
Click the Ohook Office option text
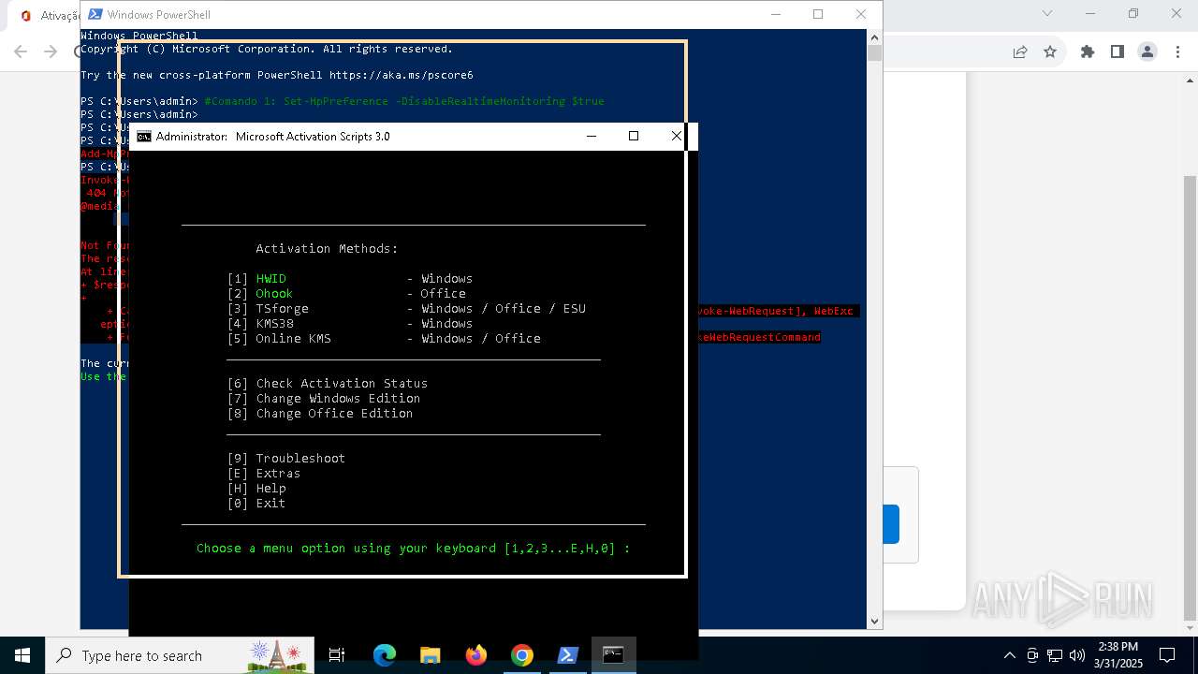pyautogui.click(x=274, y=293)
